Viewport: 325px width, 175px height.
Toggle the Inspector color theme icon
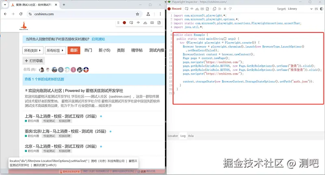[321, 9]
